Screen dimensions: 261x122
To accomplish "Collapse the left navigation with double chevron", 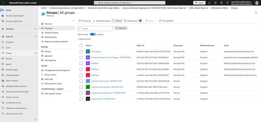I will tap(35, 119).
